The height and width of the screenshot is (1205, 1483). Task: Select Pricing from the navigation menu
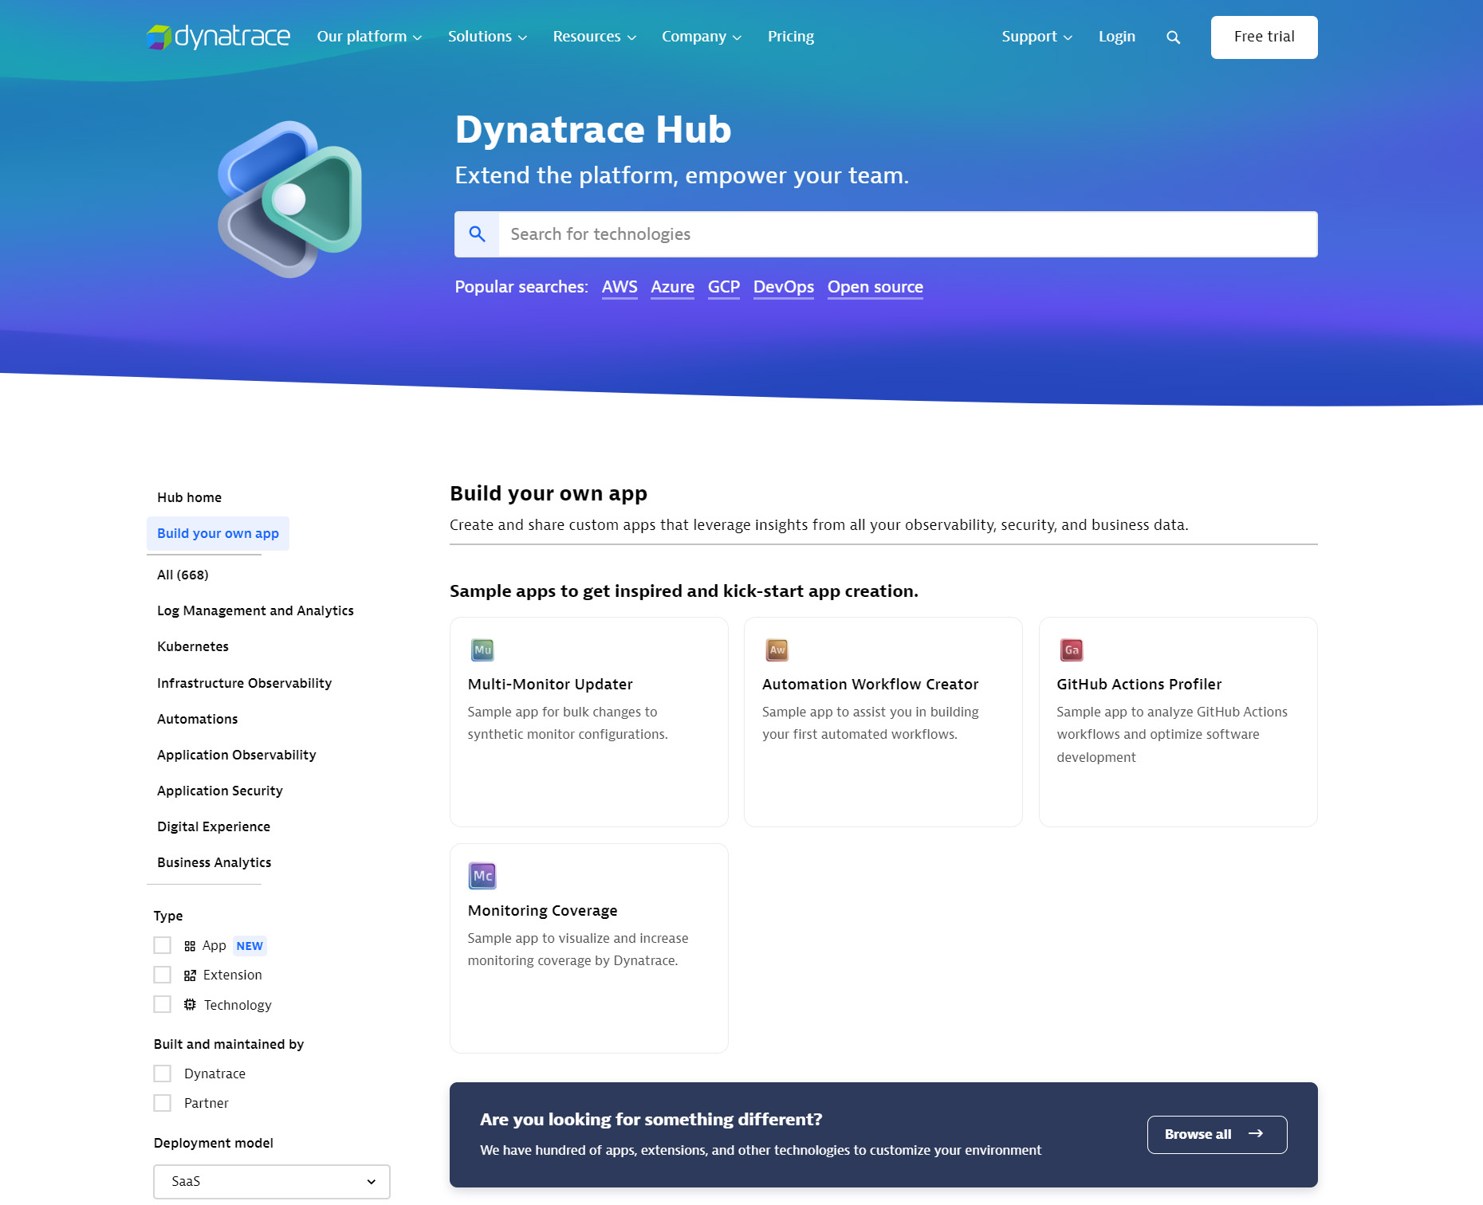click(790, 37)
